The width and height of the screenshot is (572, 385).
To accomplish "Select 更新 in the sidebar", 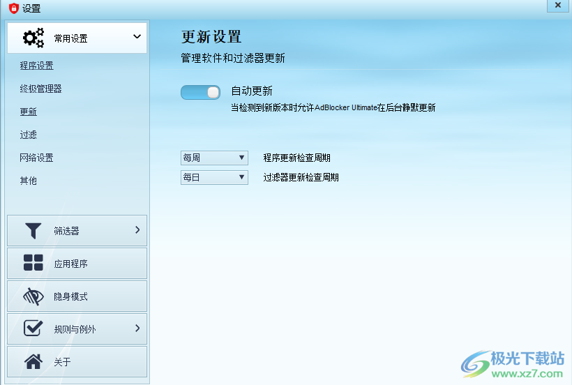I will pyautogui.click(x=28, y=112).
